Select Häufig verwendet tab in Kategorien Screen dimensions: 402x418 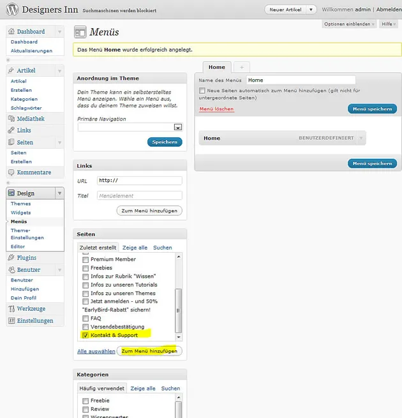click(x=102, y=388)
